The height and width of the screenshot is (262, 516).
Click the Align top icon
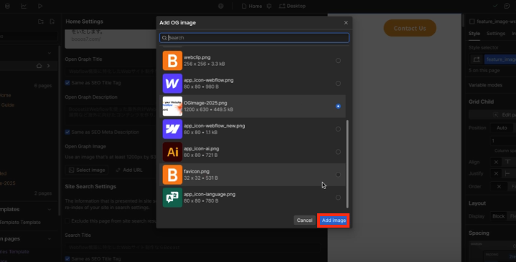[x=508, y=162]
